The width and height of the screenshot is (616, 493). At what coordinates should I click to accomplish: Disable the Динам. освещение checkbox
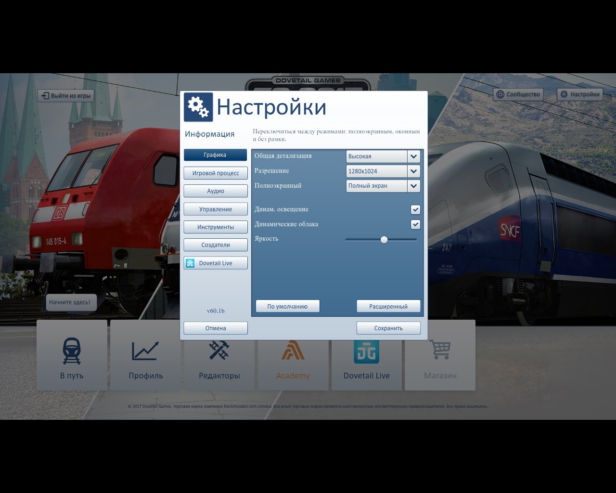[415, 210]
